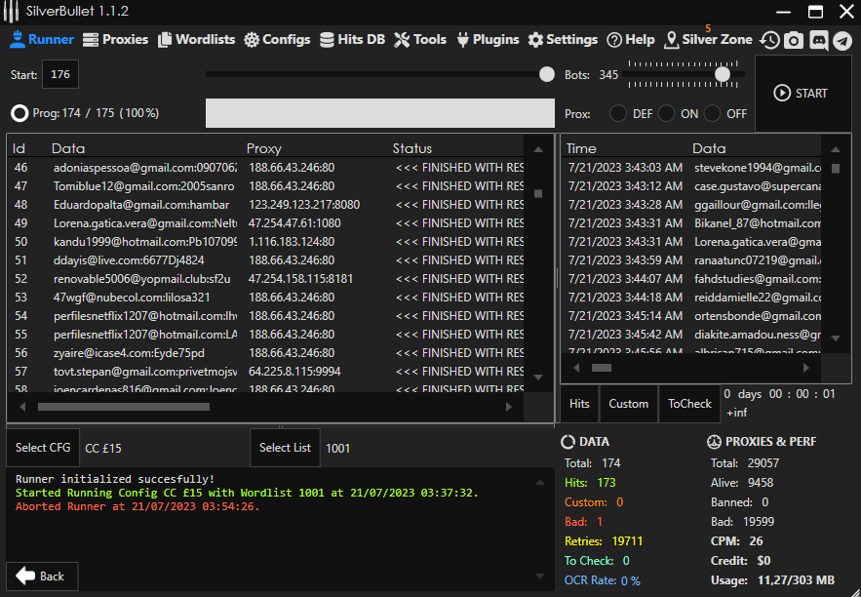
Task: Click the Back button
Action: 42,577
